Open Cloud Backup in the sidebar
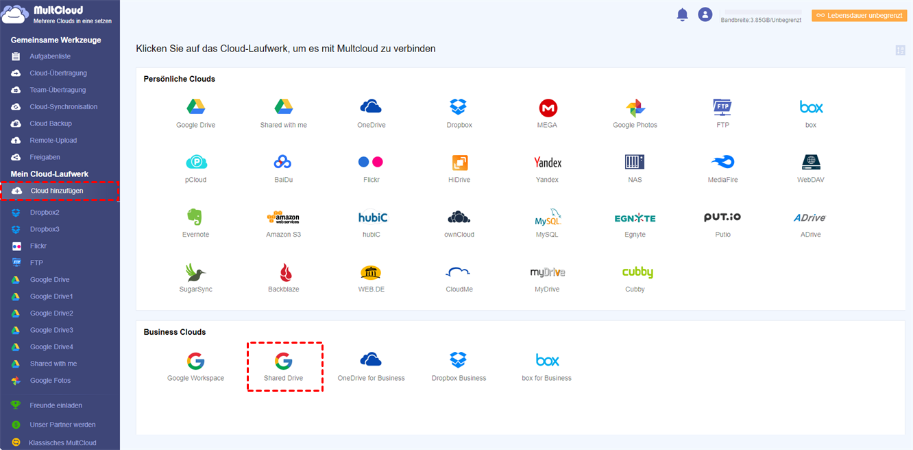 point(51,123)
